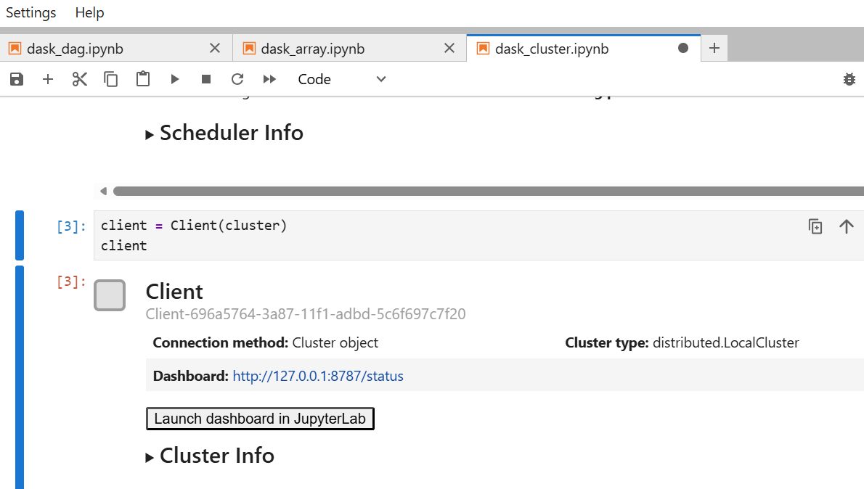Open the Settings menu

(x=30, y=12)
